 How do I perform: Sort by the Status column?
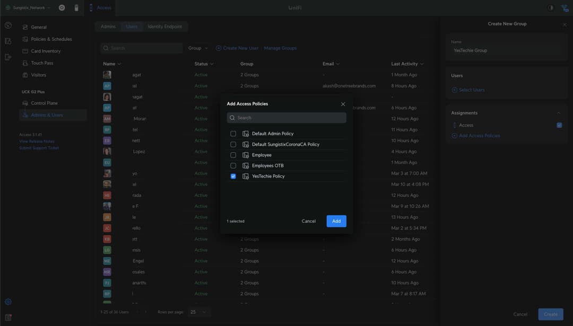point(204,64)
